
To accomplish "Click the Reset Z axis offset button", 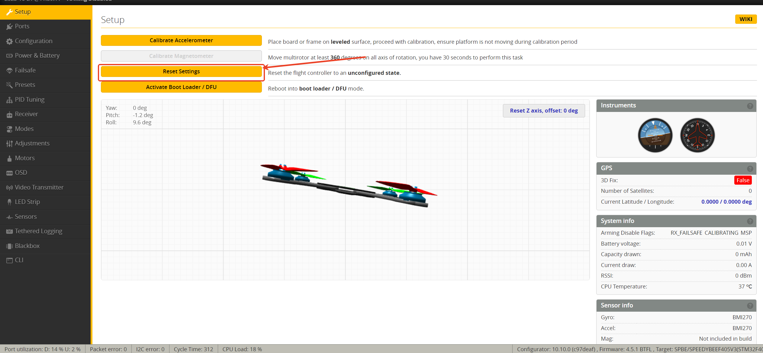I will [x=544, y=111].
